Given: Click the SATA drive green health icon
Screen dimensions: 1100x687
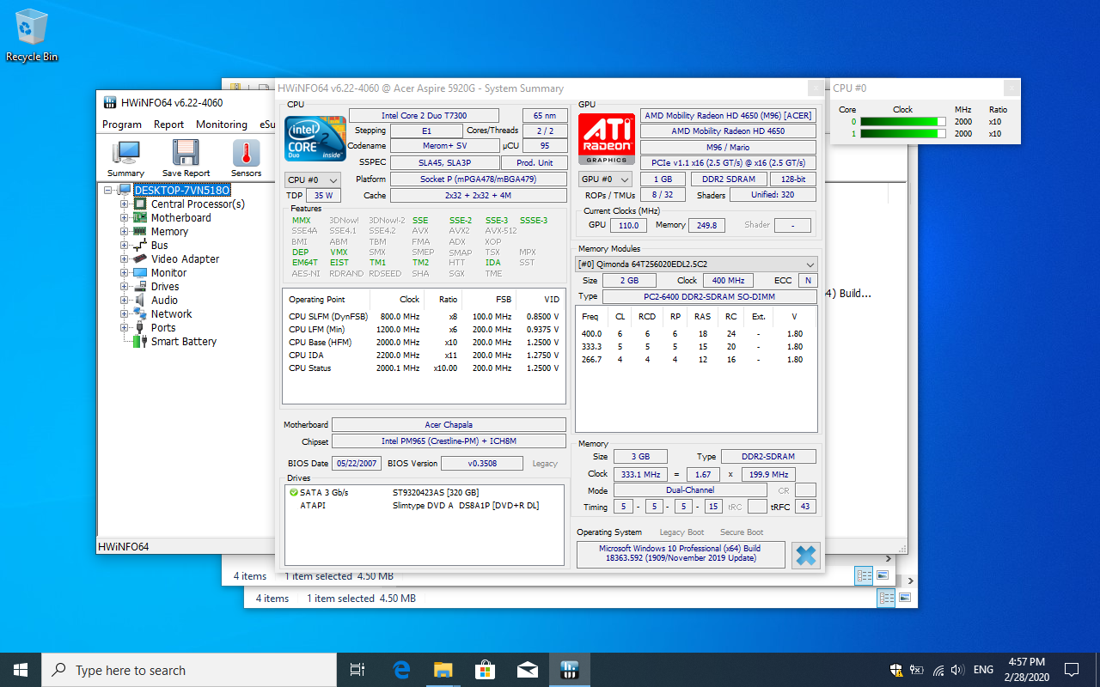Looking at the screenshot, I should click(x=294, y=493).
